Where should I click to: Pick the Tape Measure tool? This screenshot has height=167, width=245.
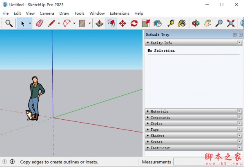pyautogui.click(x=171, y=23)
